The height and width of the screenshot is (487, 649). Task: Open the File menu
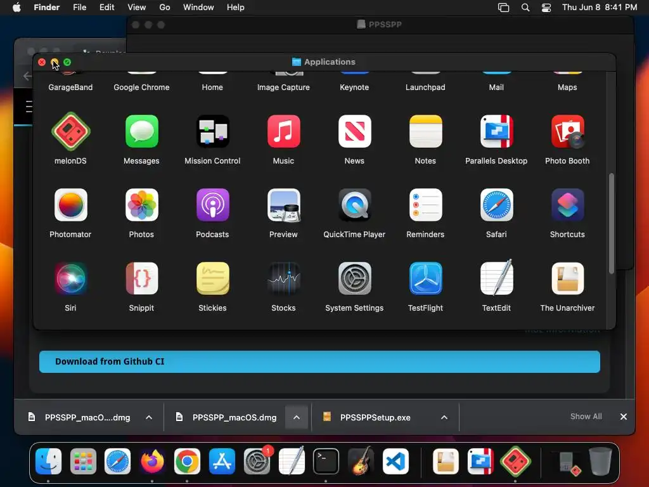(x=79, y=8)
